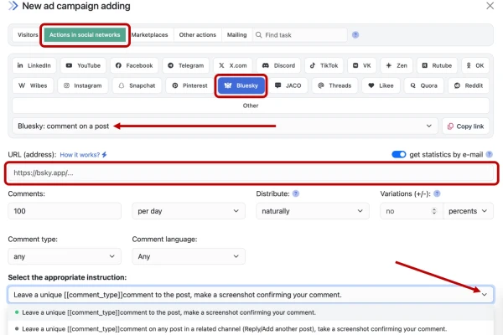Switch to Actions in social networks tab
Image resolution: width=503 pixels, height=335 pixels.
85,35
